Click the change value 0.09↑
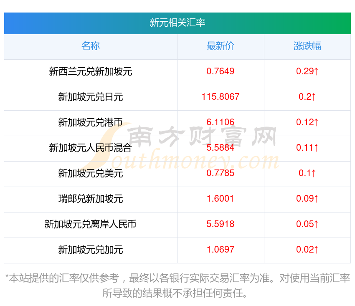This screenshot has height=306, width=355. [307, 199]
